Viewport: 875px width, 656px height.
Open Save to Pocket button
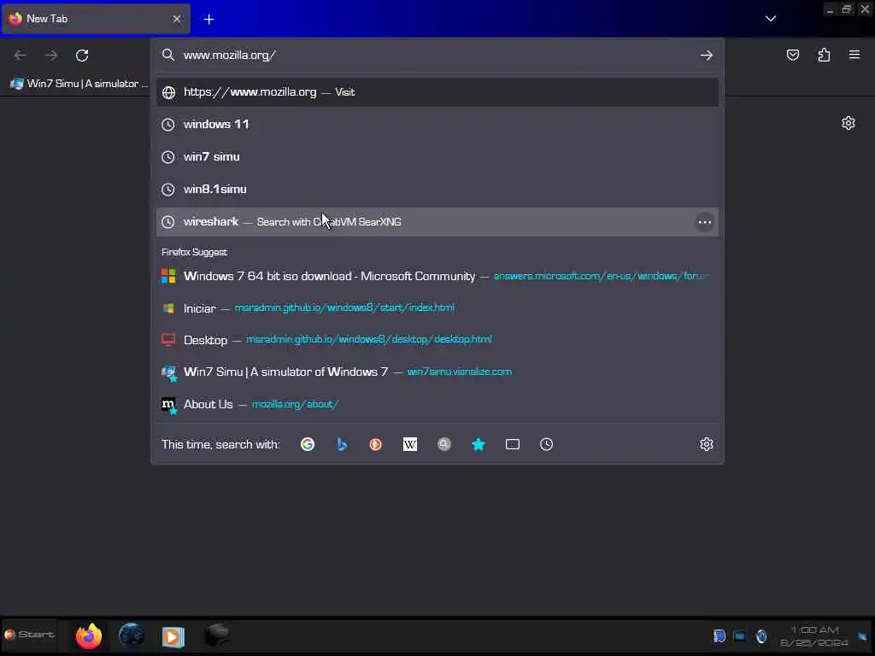click(x=792, y=55)
